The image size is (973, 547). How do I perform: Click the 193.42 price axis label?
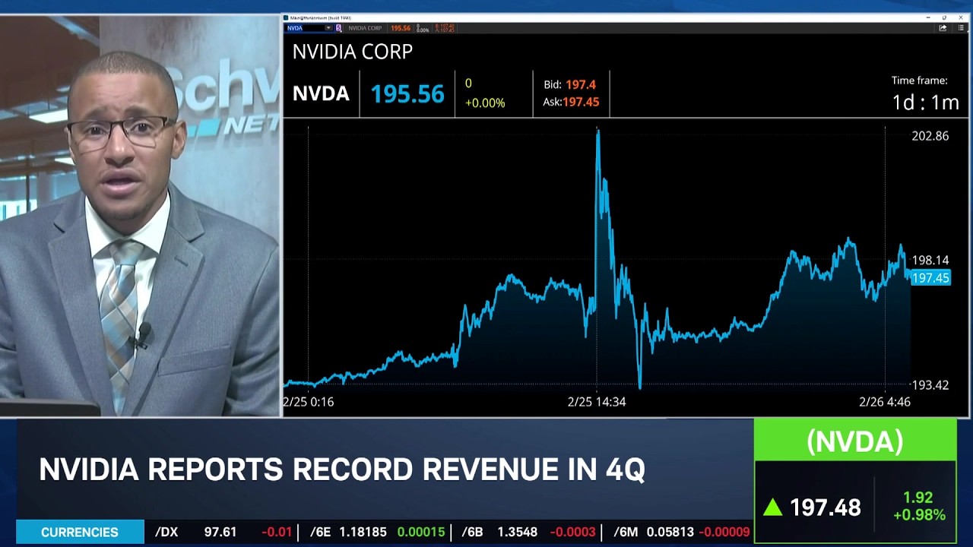(x=930, y=385)
